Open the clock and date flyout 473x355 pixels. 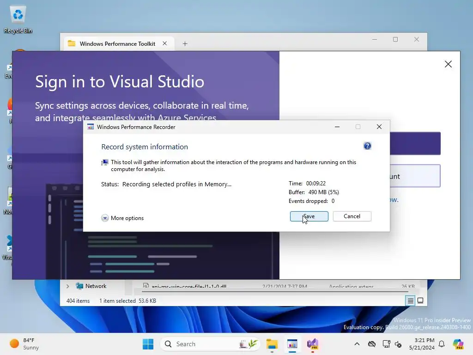coord(422,344)
